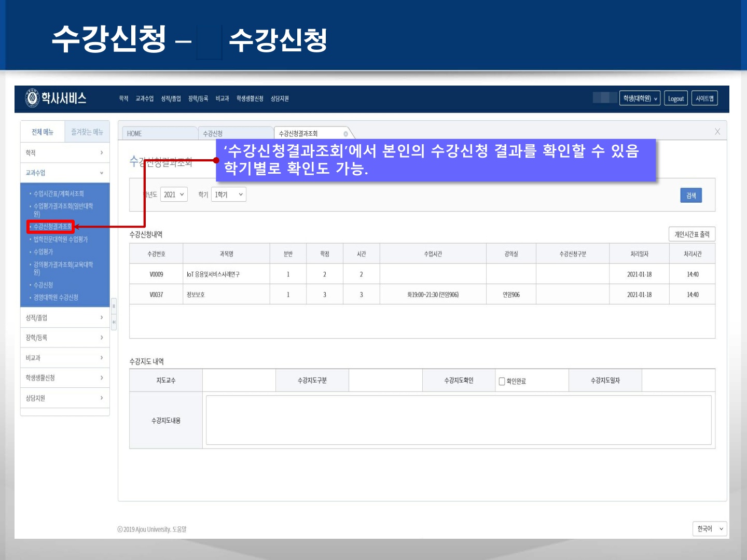Open the 학생(대학원) role dropdown
The image size is (747, 560).
click(640, 99)
